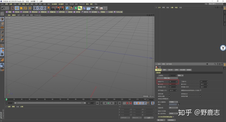Toggle Use Expressions checkbox

pyautogui.click(x=201, y=94)
